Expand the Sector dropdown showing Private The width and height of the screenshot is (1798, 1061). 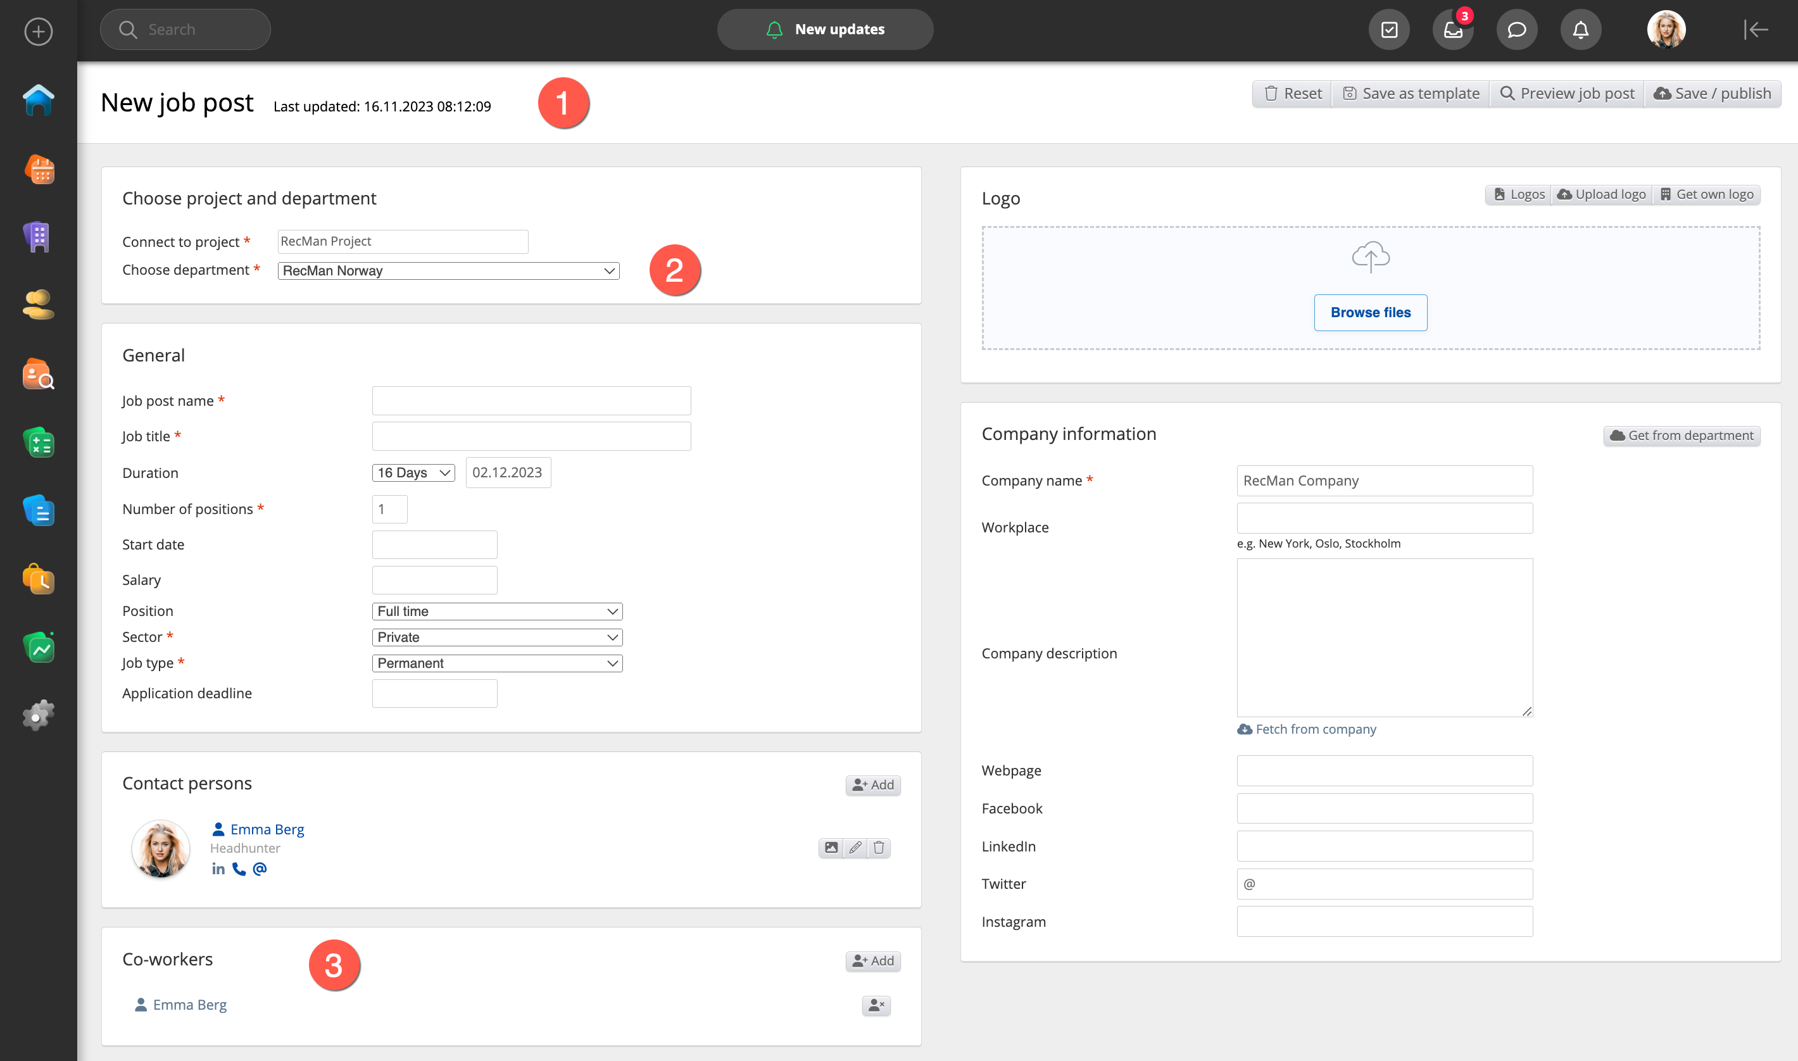point(497,637)
